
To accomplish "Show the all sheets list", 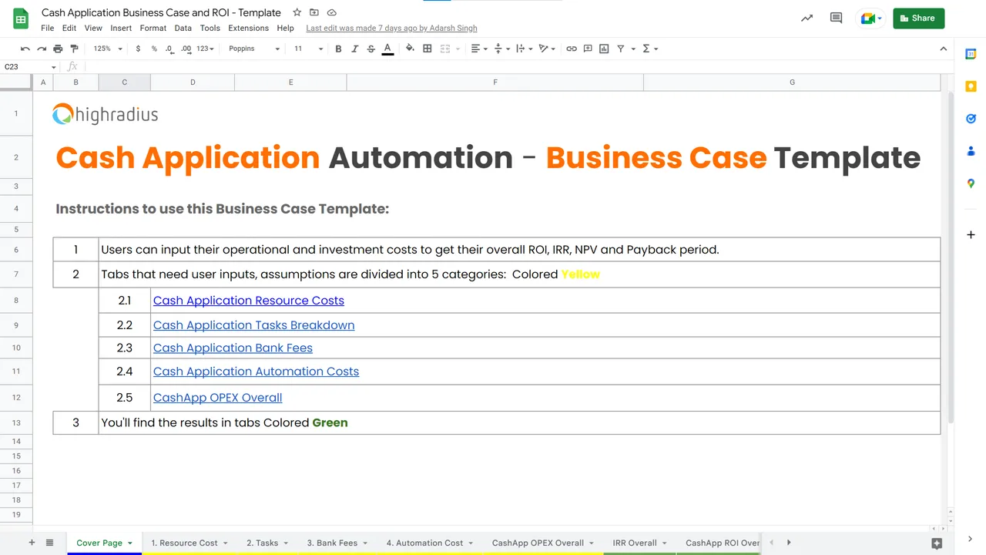I will click(x=50, y=543).
